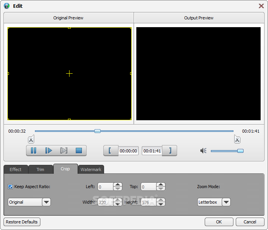Click the Top crop input field

(x=148, y=187)
